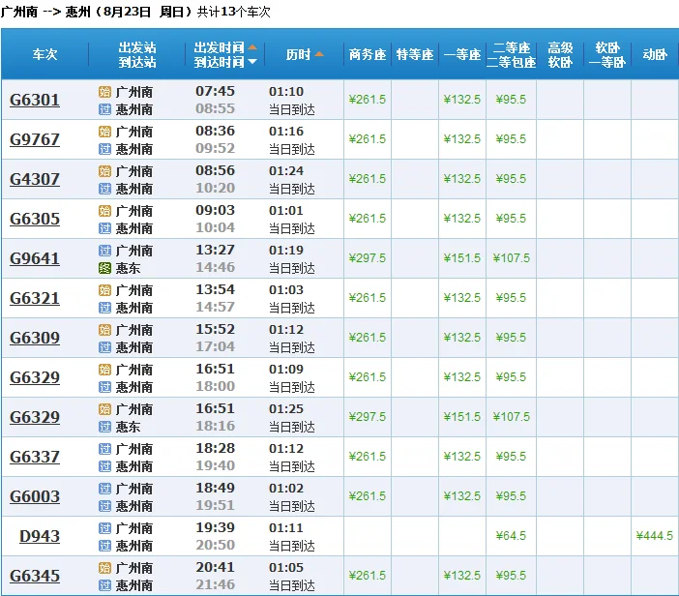This screenshot has height=596, width=679.
Task: Click the 始 origin icon in G6321 row
Action: coord(104,290)
